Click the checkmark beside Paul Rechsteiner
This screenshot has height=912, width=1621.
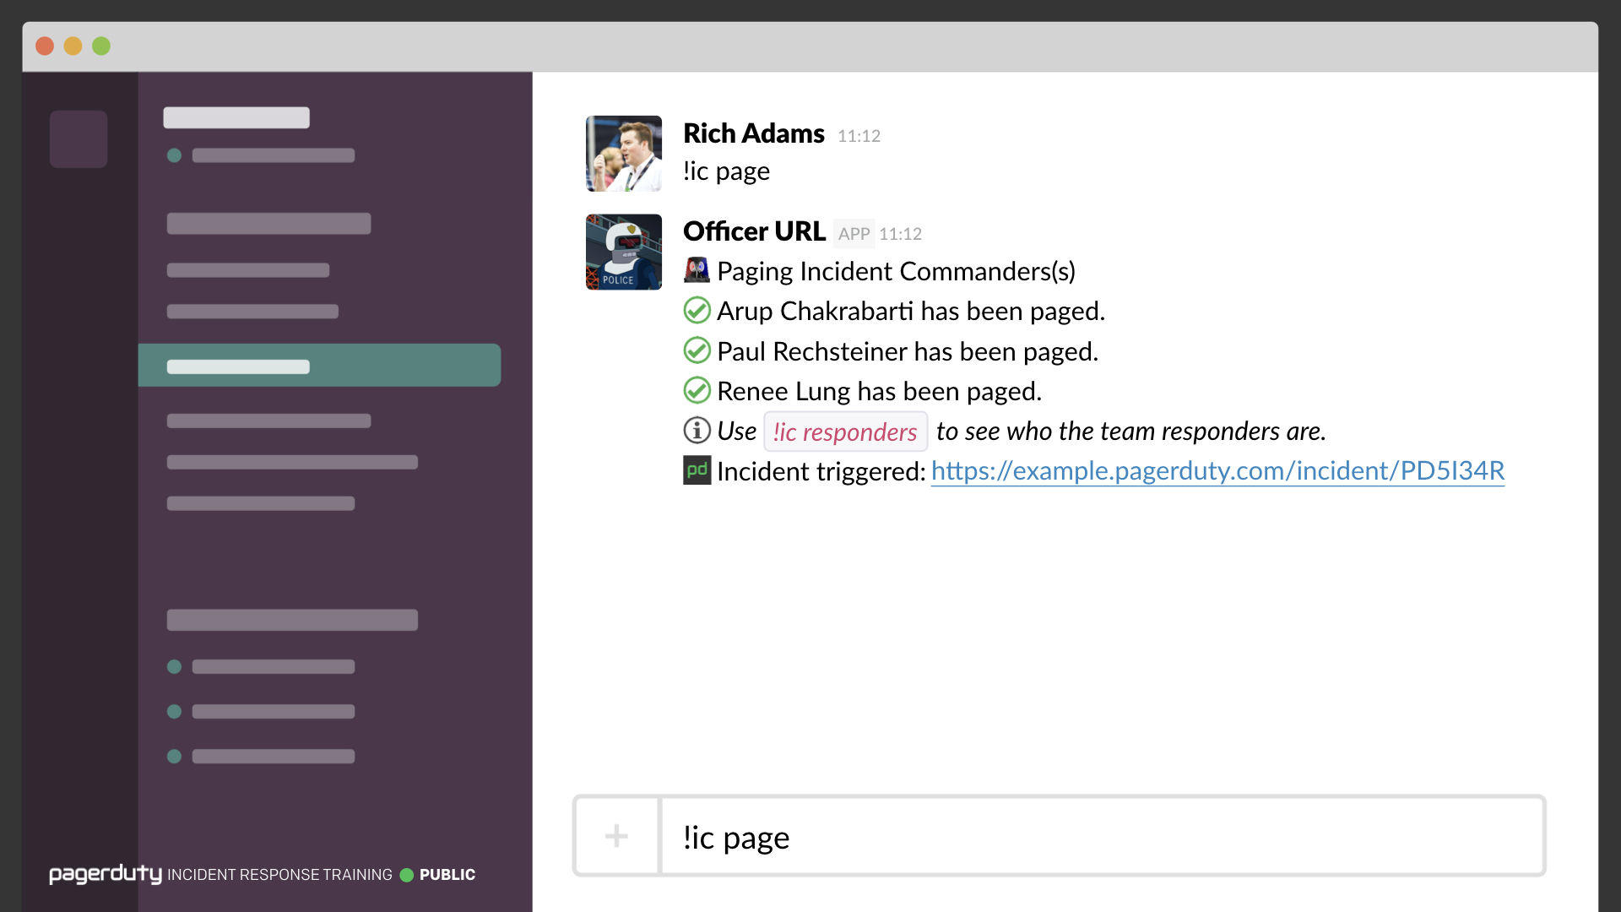tap(697, 350)
